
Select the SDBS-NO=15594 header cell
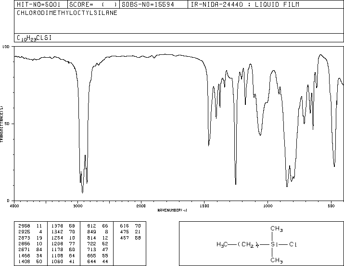click(148, 4)
